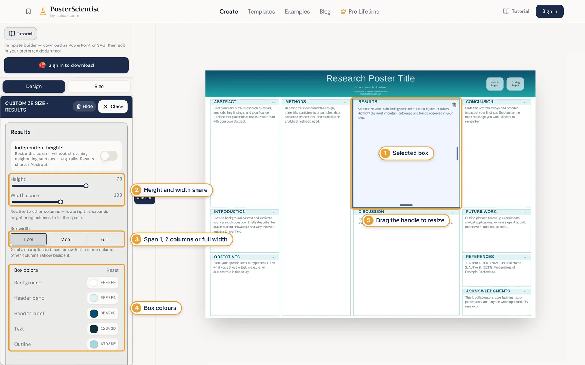585x365 pixels.
Task: Click the Width share slider handle
Action: 60,202
